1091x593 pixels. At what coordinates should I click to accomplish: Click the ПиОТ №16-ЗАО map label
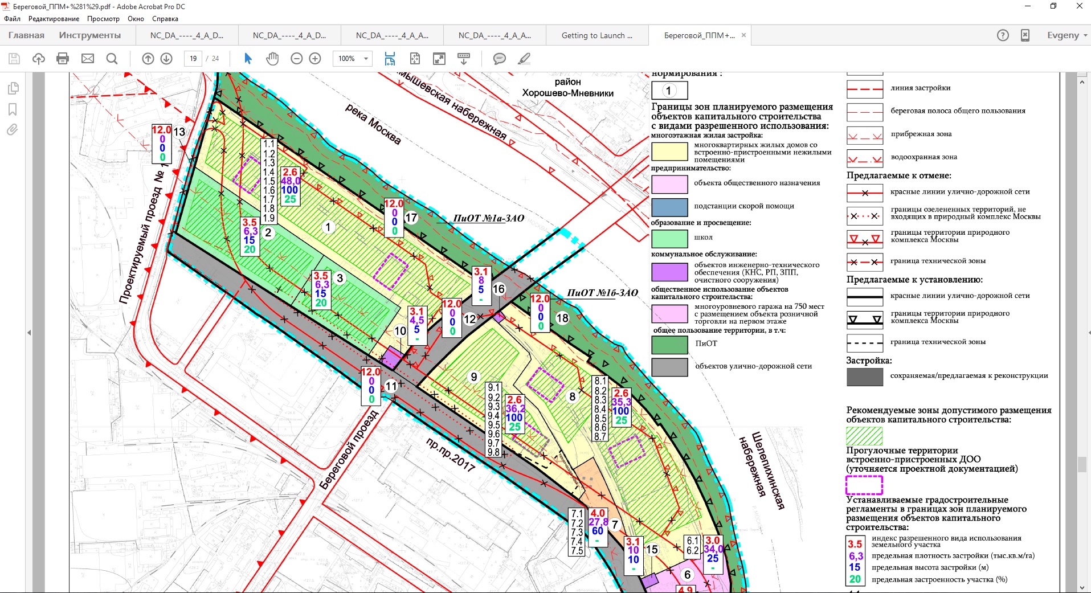coord(602,293)
